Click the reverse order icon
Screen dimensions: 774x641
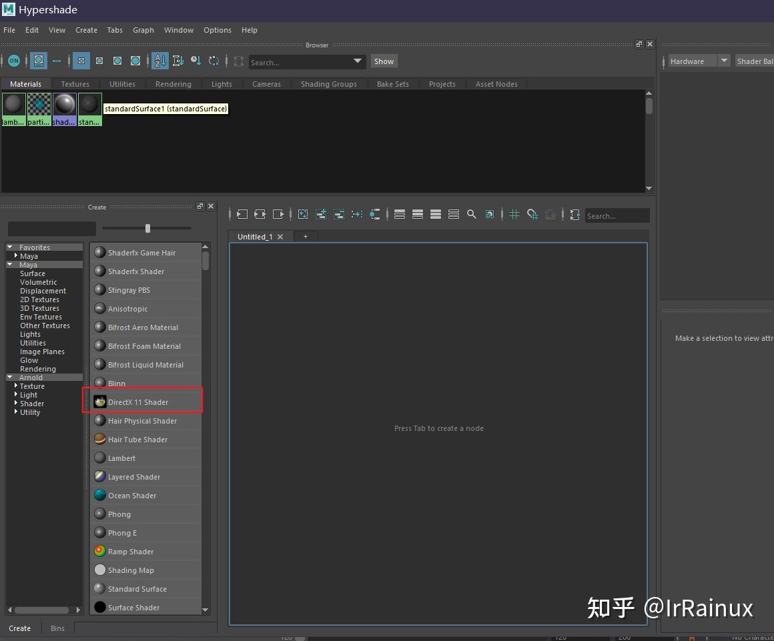tap(214, 61)
